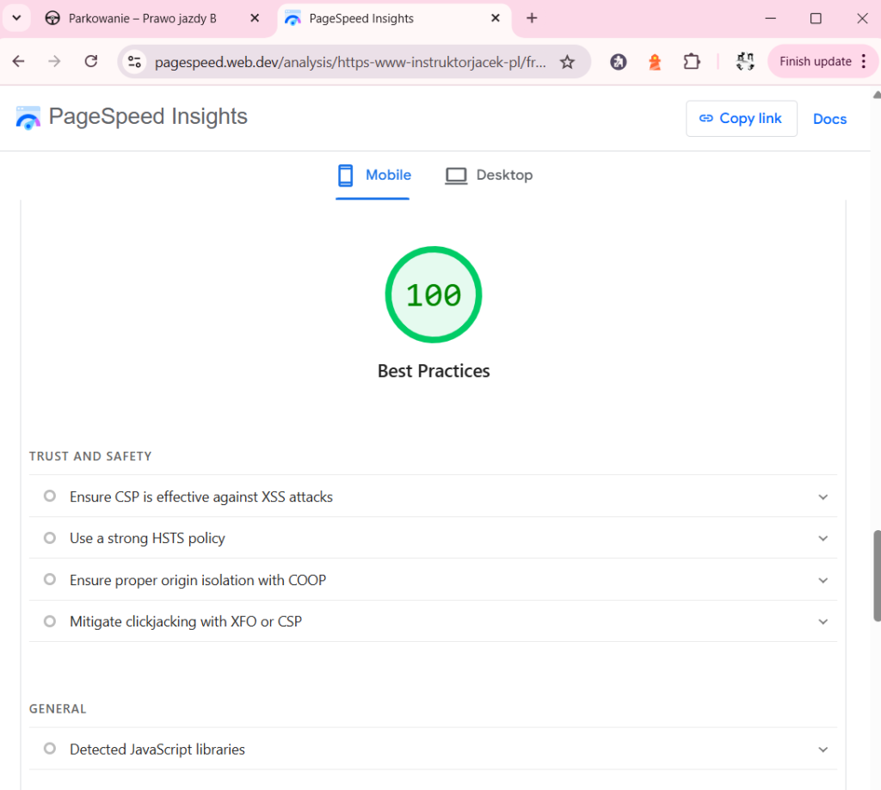Click the circle icon beside COOP audit

tap(49, 579)
